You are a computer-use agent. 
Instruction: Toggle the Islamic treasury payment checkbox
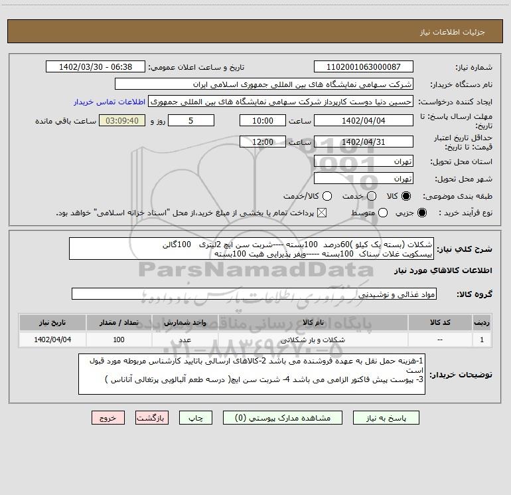322,213
